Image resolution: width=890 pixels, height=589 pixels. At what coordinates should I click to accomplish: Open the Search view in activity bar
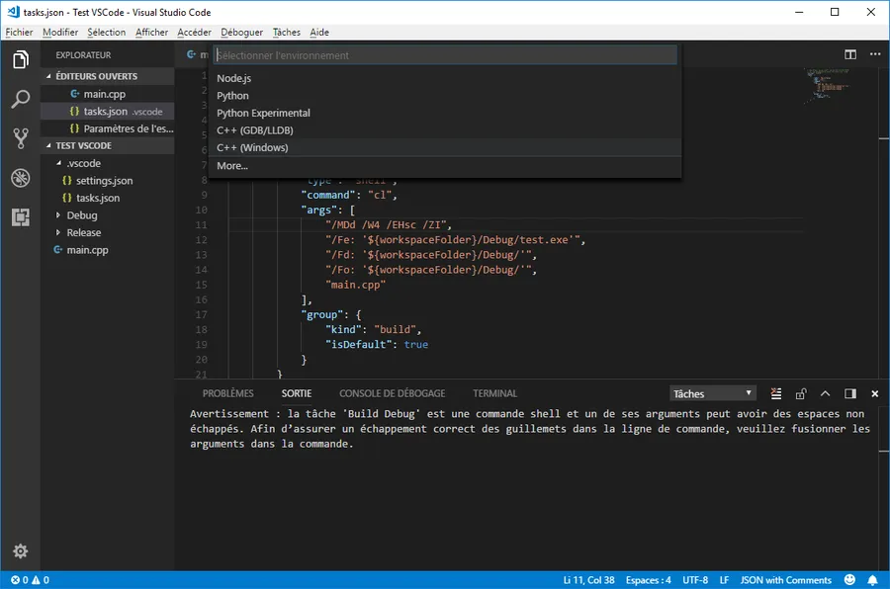(21, 99)
